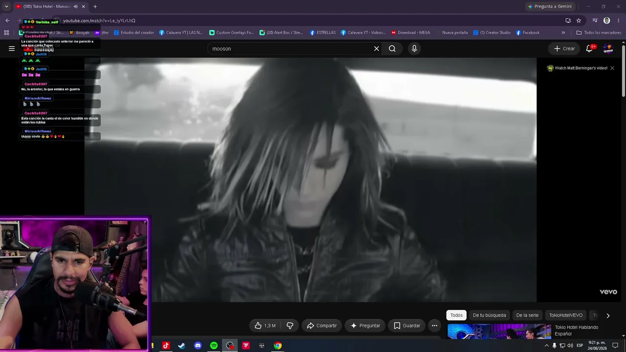Share the video via Compartir
626x352 pixels.
pyautogui.click(x=322, y=326)
